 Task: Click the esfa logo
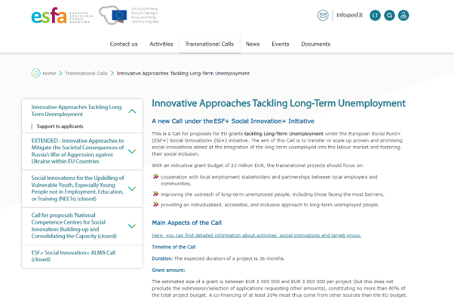tap(63, 16)
